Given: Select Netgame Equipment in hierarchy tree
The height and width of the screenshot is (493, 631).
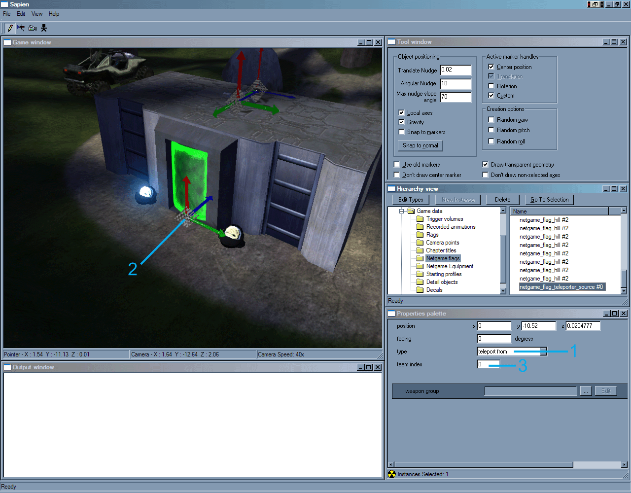Looking at the screenshot, I should pos(450,266).
